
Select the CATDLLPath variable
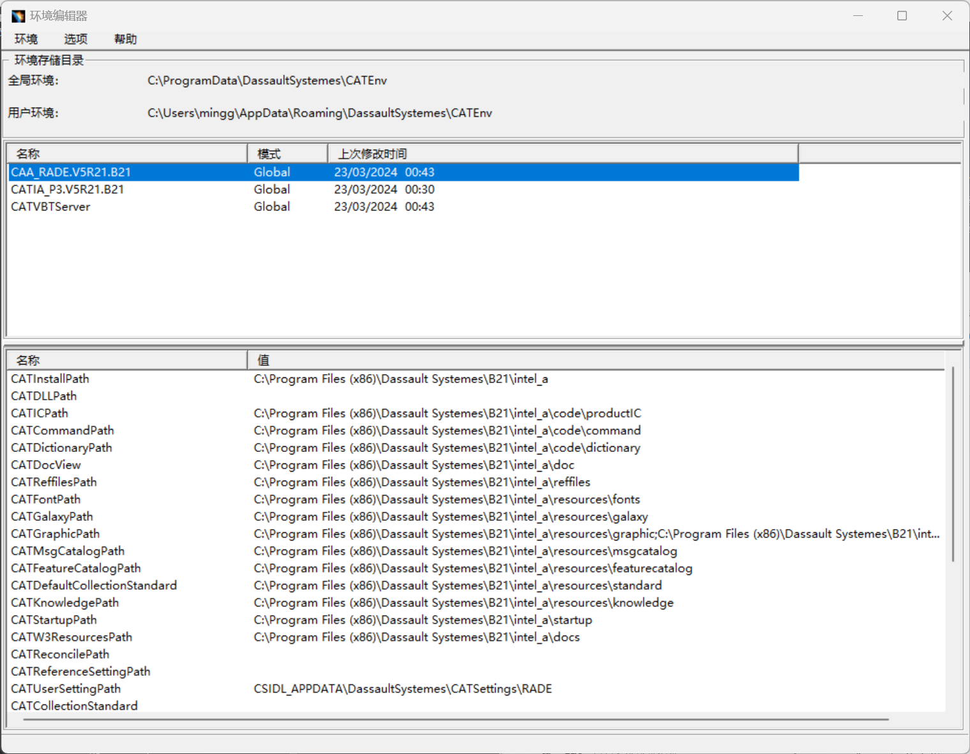pos(43,396)
